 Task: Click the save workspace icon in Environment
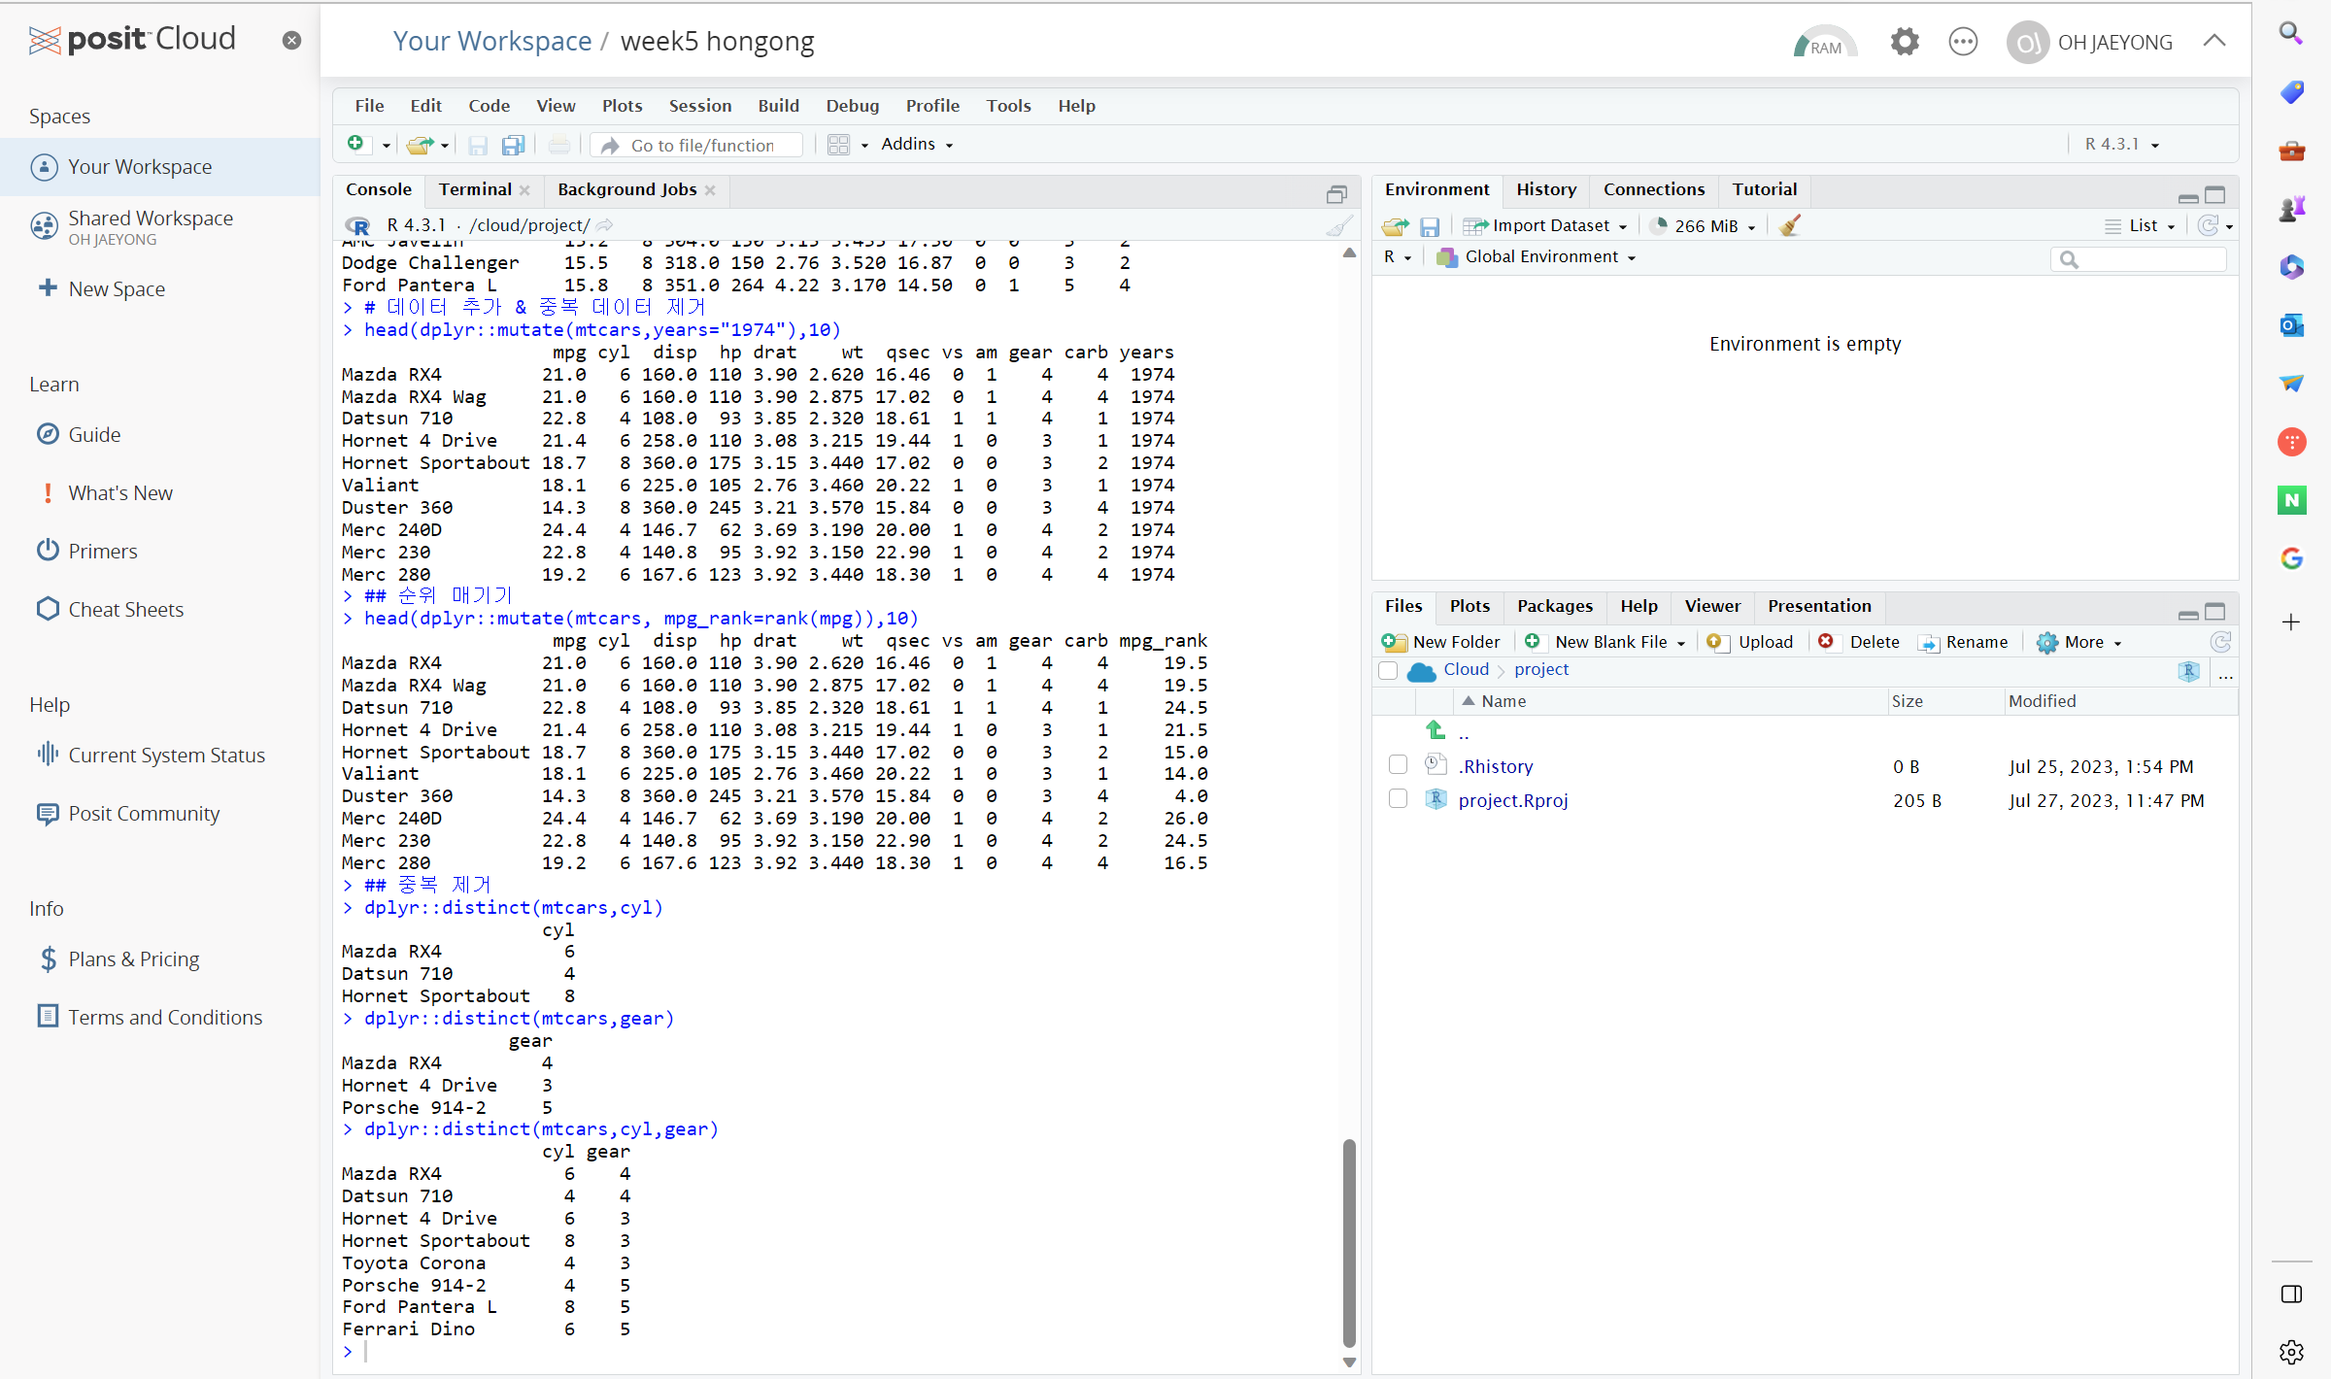click(x=1429, y=226)
